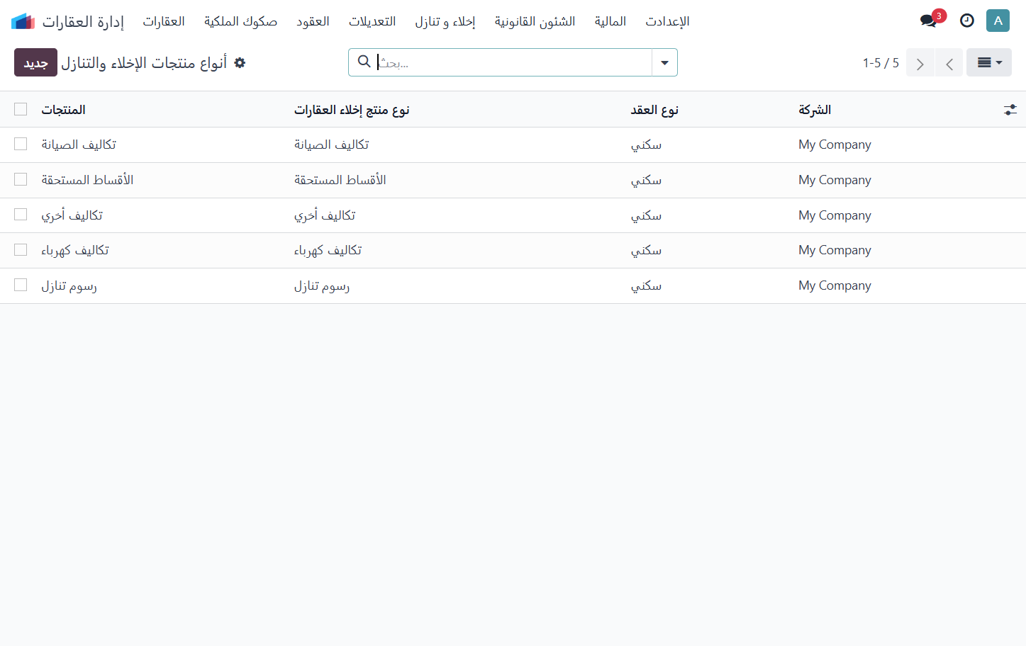1026x646 pixels.
Task: Check the box for تكاليف الصيانة row
Action: (21, 144)
